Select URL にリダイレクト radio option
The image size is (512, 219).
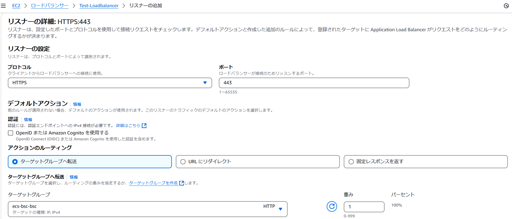(258, 162)
